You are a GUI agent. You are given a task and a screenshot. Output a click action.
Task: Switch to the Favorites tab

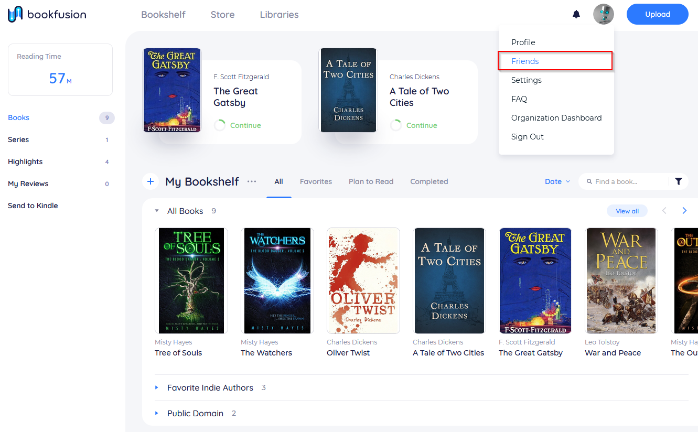pyautogui.click(x=316, y=181)
